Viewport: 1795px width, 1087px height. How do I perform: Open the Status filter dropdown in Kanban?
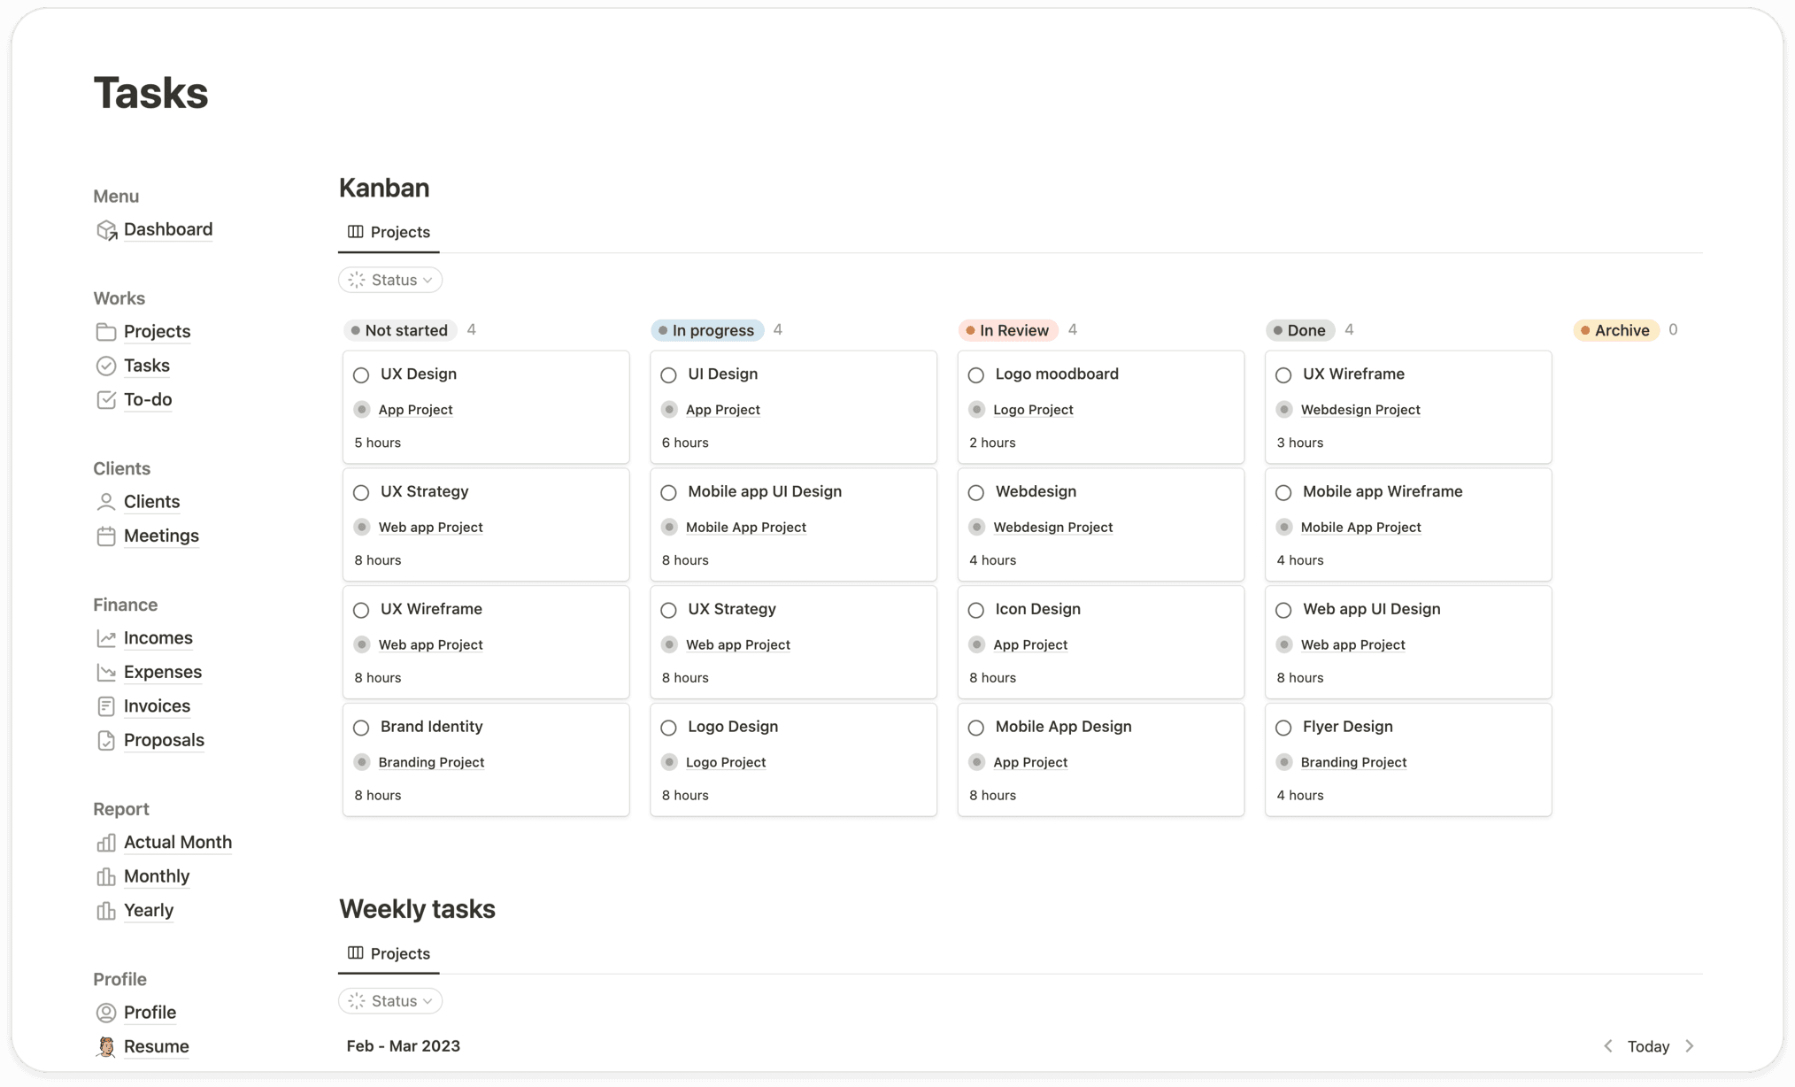click(x=390, y=279)
